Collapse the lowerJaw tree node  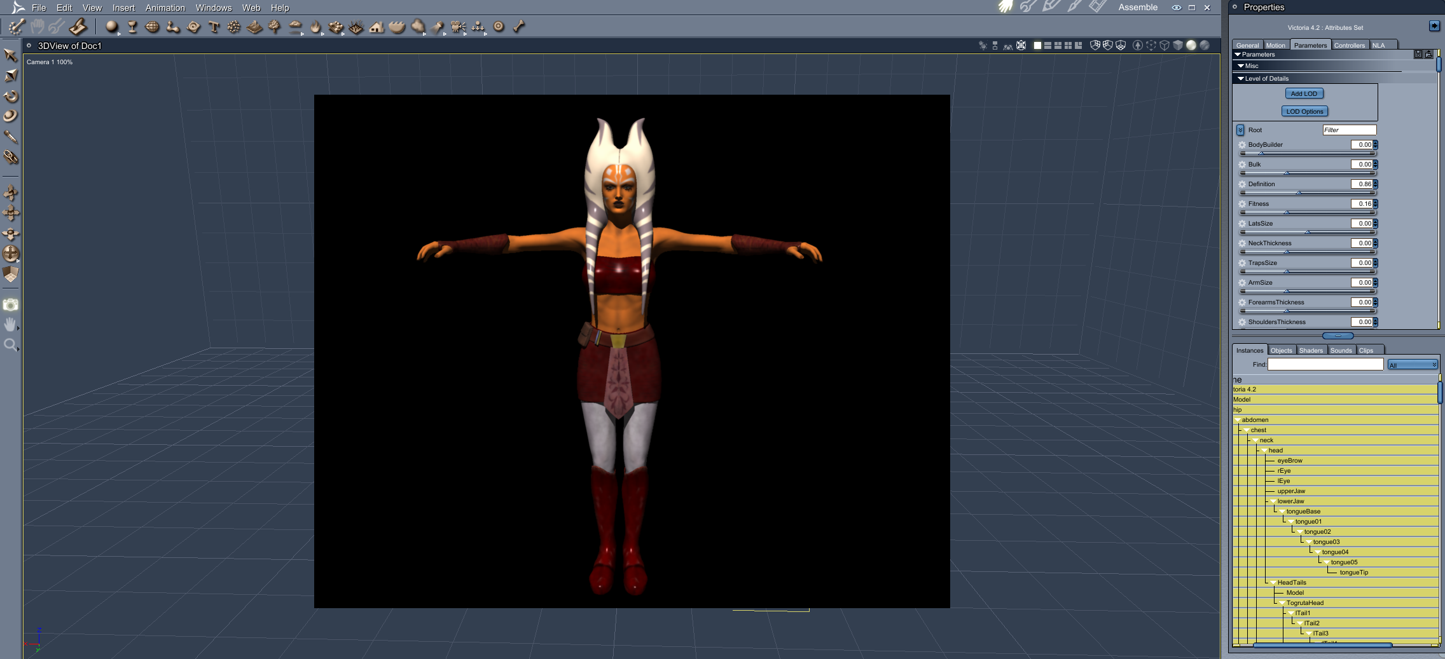1273,501
